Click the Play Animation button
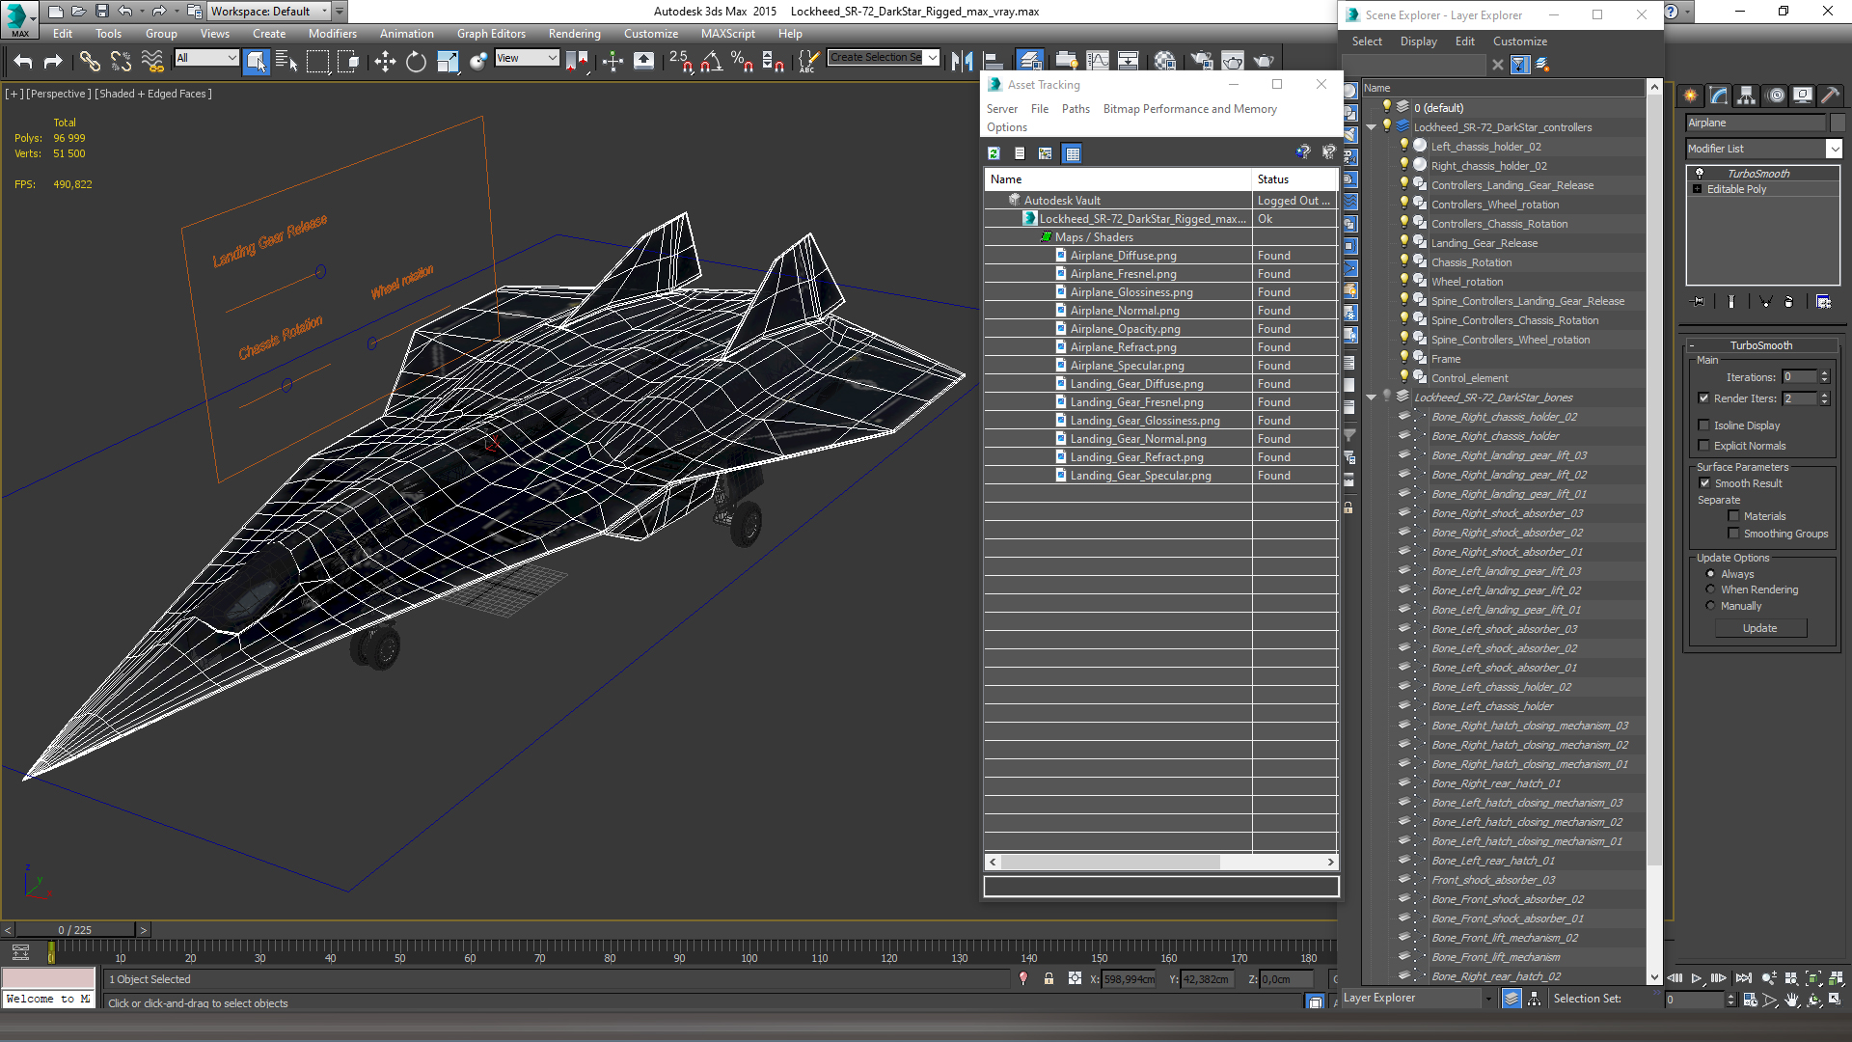This screenshot has height=1042, width=1852. click(1697, 978)
